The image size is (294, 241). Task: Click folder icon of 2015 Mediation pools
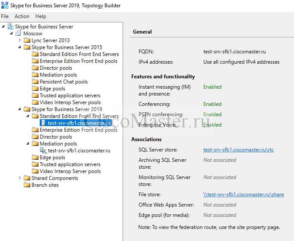click(35, 74)
